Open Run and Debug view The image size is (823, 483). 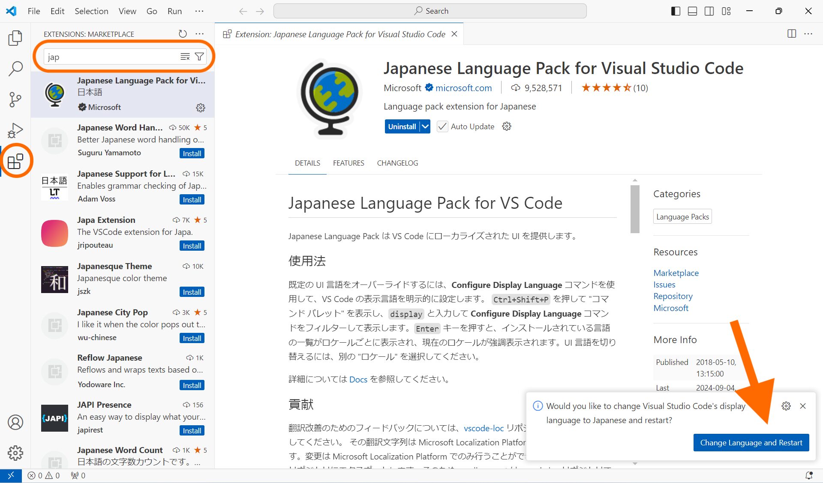15,130
